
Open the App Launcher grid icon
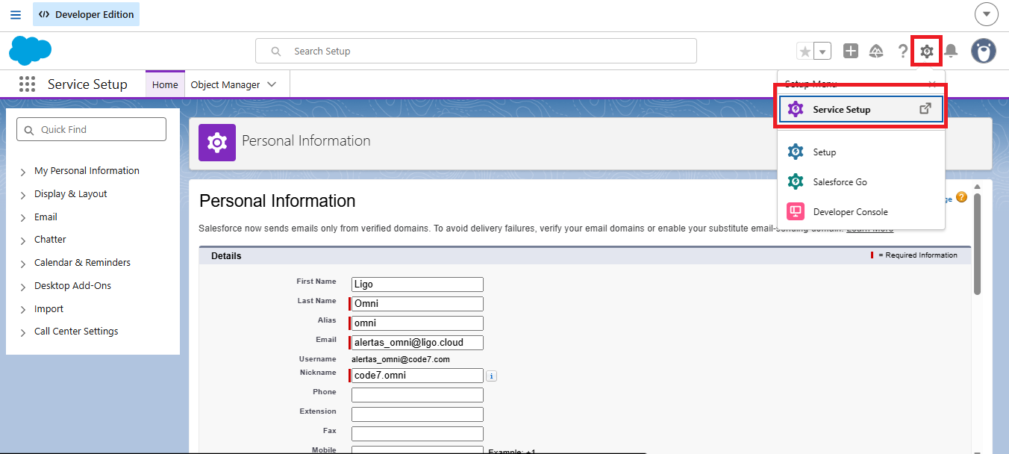pyautogui.click(x=28, y=84)
